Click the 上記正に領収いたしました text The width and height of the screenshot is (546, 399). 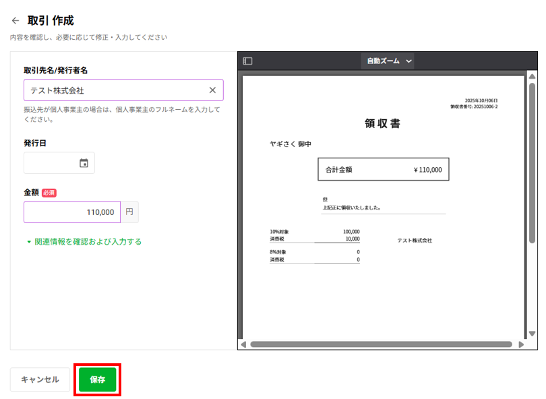coord(352,208)
